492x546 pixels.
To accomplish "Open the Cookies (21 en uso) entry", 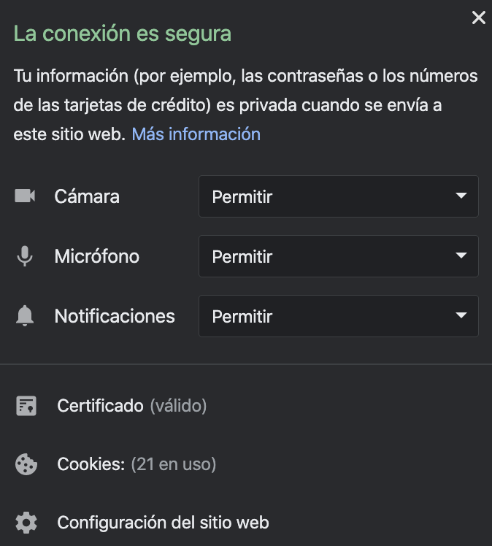I will pos(137,464).
